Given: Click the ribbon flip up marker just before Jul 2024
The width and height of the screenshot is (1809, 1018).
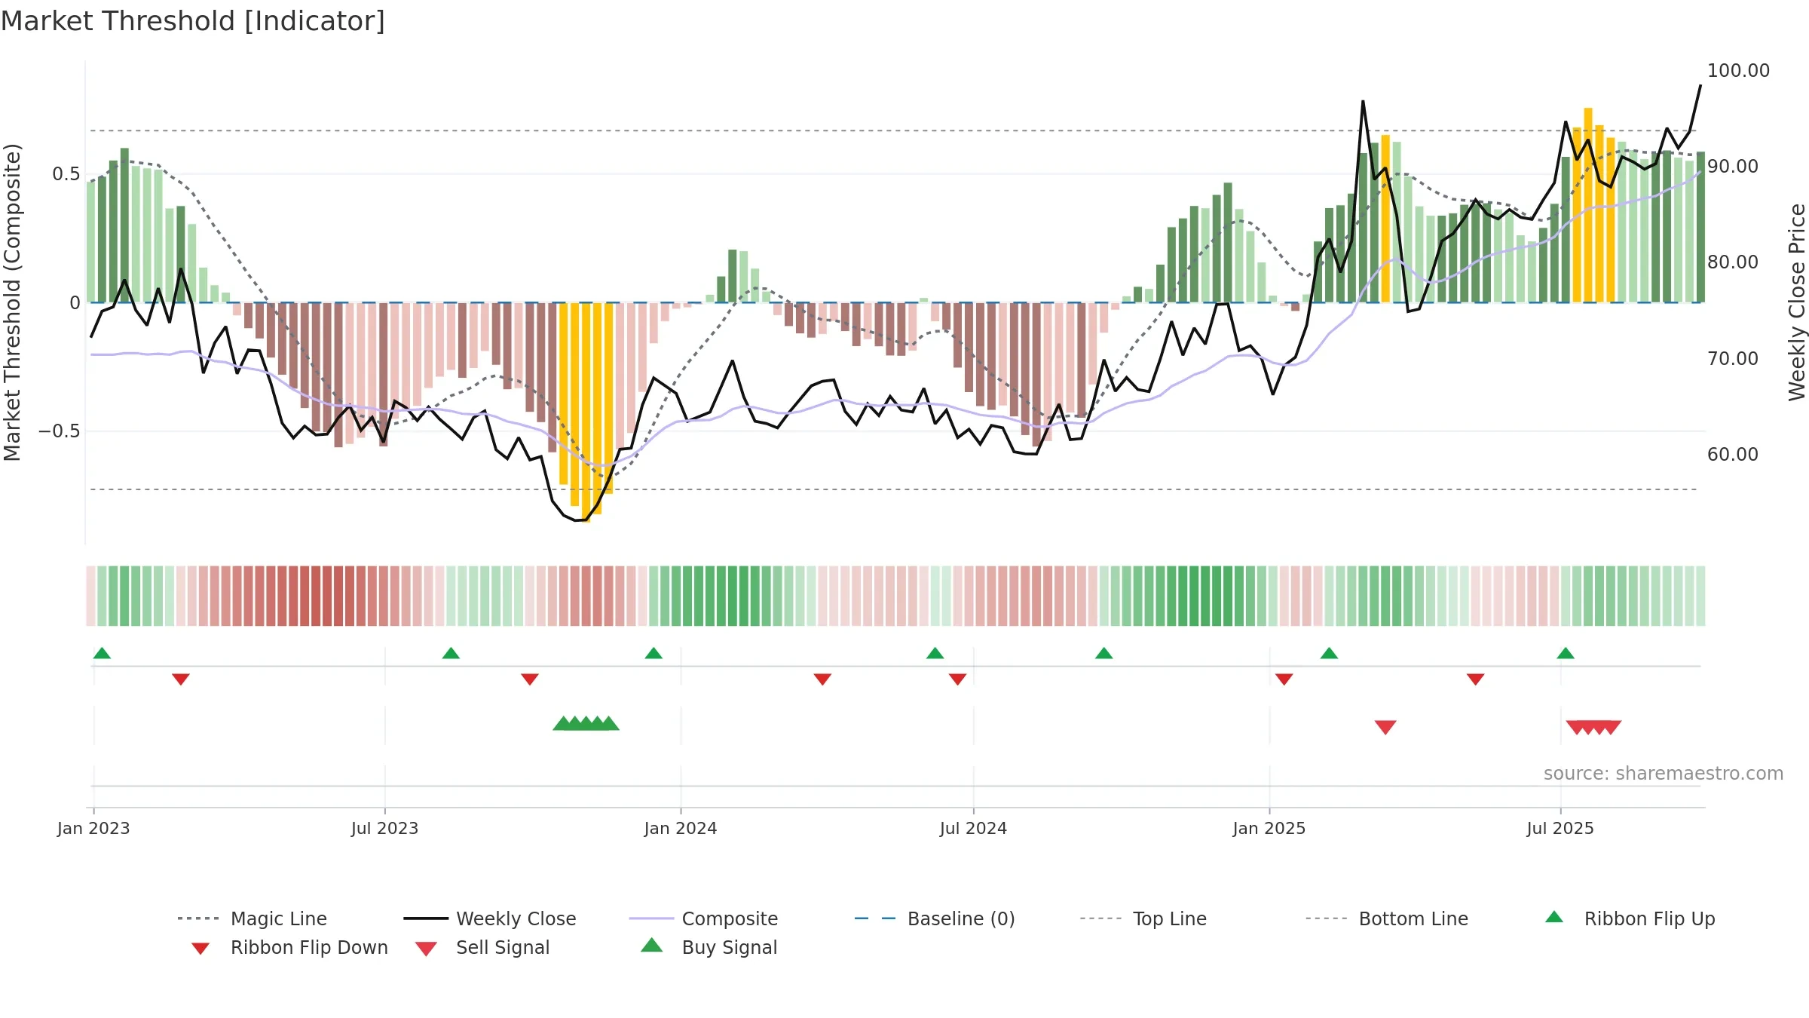Looking at the screenshot, I should point(935,653).
